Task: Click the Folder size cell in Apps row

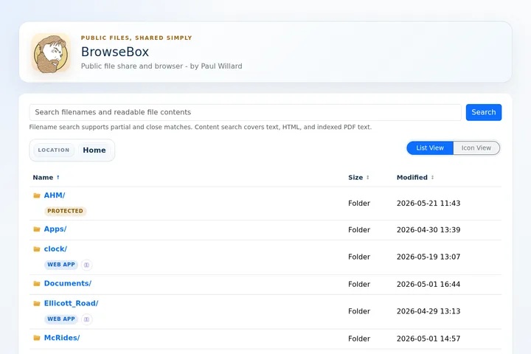Action: pos(359,229)
